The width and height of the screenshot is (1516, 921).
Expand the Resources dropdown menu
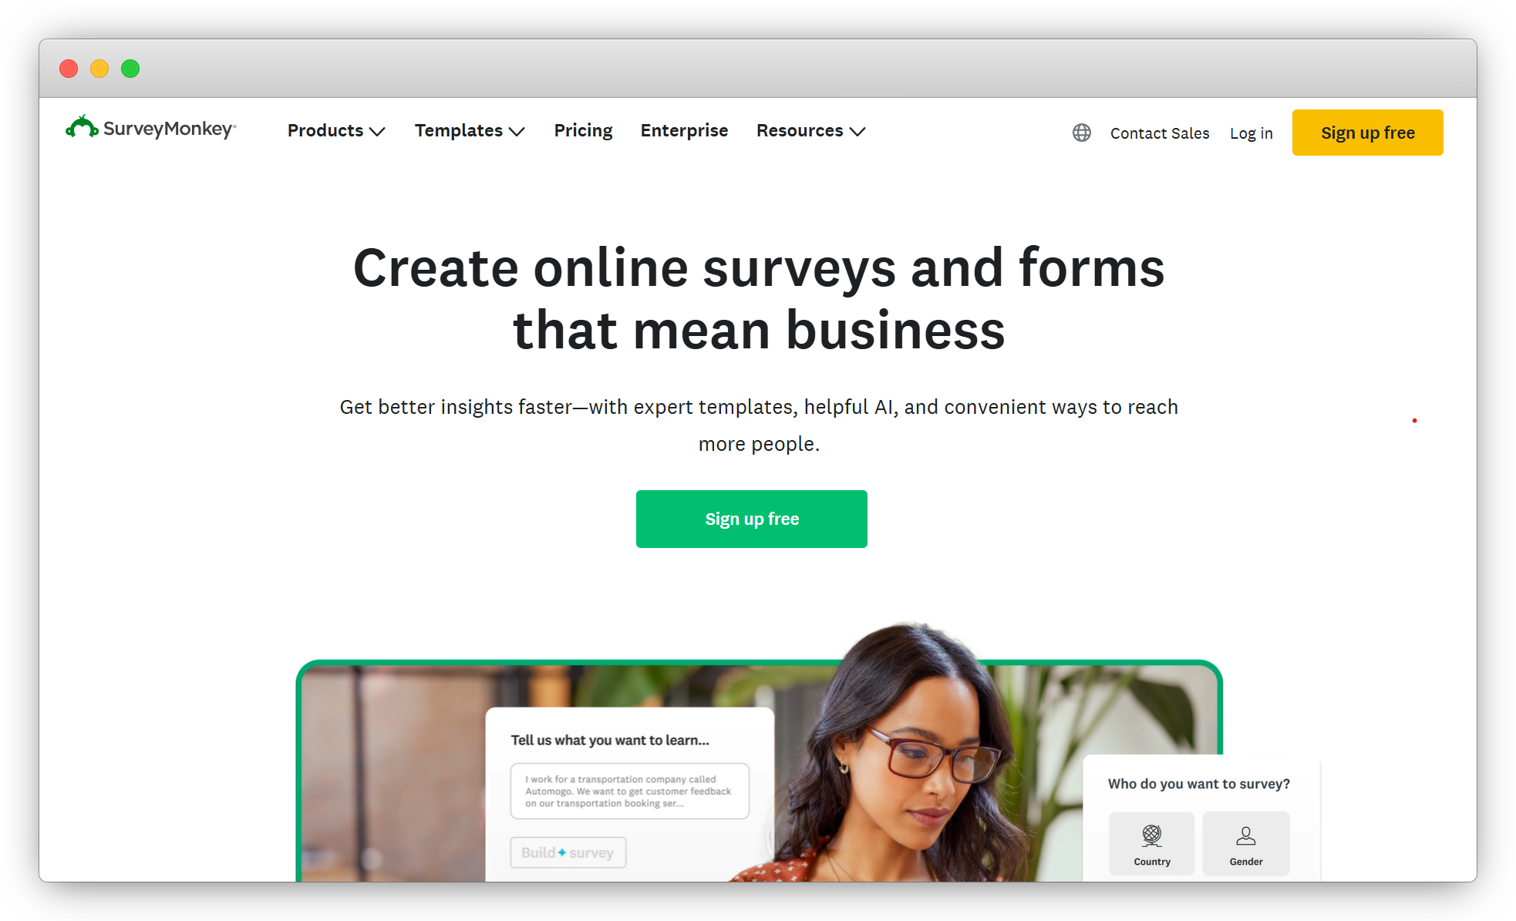(811, 130)
